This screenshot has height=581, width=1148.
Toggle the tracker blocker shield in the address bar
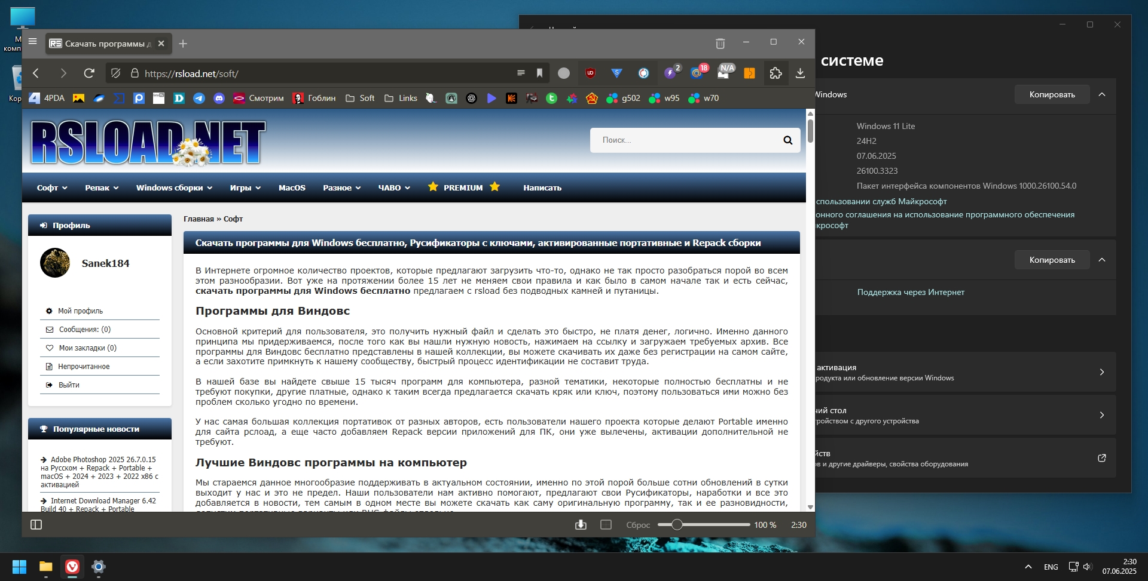116,73
